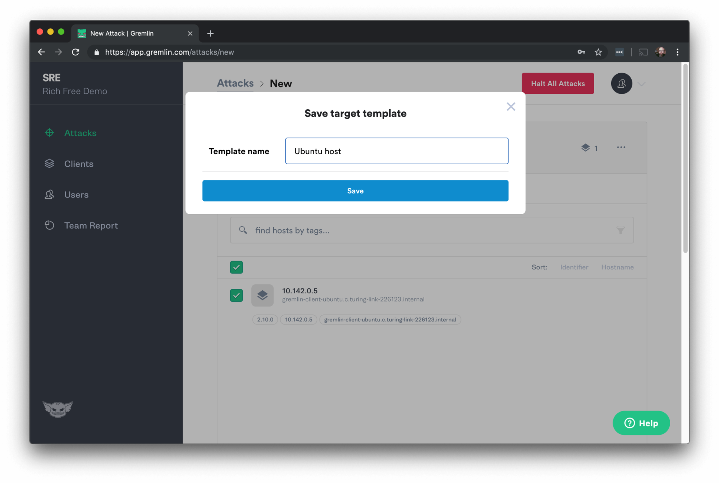
Task: Close the New Attack browser tab
Action: click(x=190, y=33)
